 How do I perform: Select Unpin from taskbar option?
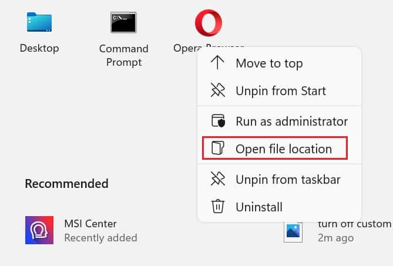279,179
